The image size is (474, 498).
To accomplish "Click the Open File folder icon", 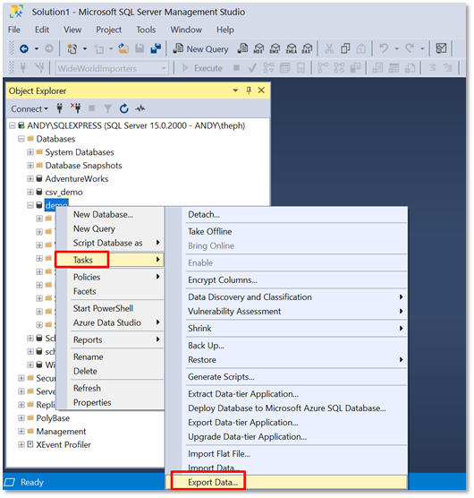I will click(x=123, y=48).
